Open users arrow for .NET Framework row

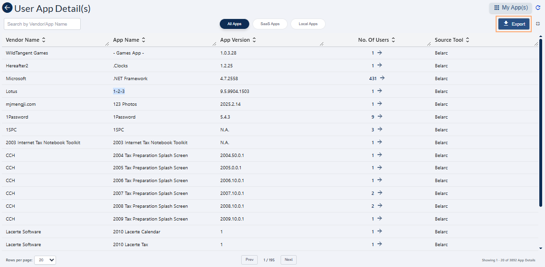(382, 78)
